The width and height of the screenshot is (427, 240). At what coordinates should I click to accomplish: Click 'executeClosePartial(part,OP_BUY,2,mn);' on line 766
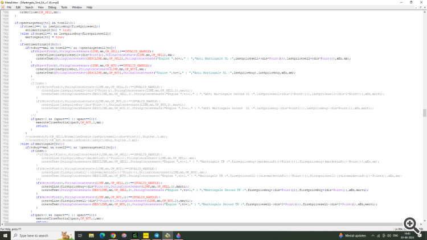(69, 122)
